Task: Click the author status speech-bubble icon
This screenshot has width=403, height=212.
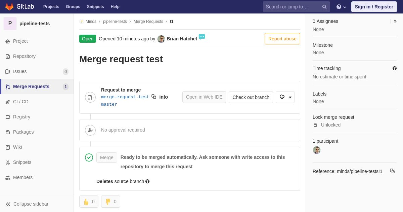Action: (x=202, y=37)
